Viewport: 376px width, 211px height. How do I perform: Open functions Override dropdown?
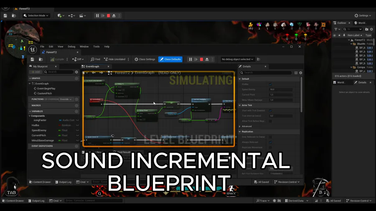click(x=66, y=99)
